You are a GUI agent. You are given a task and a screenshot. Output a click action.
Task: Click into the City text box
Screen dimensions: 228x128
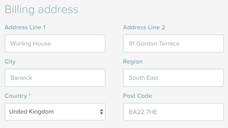(55, 78)
